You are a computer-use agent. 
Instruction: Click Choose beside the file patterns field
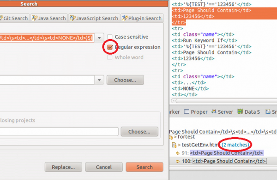(x=125, y=80)
